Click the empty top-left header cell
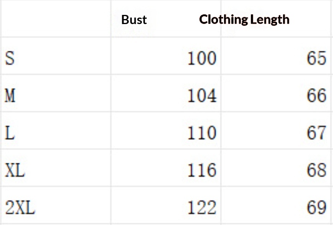333x225 pixels. [56, 19]
